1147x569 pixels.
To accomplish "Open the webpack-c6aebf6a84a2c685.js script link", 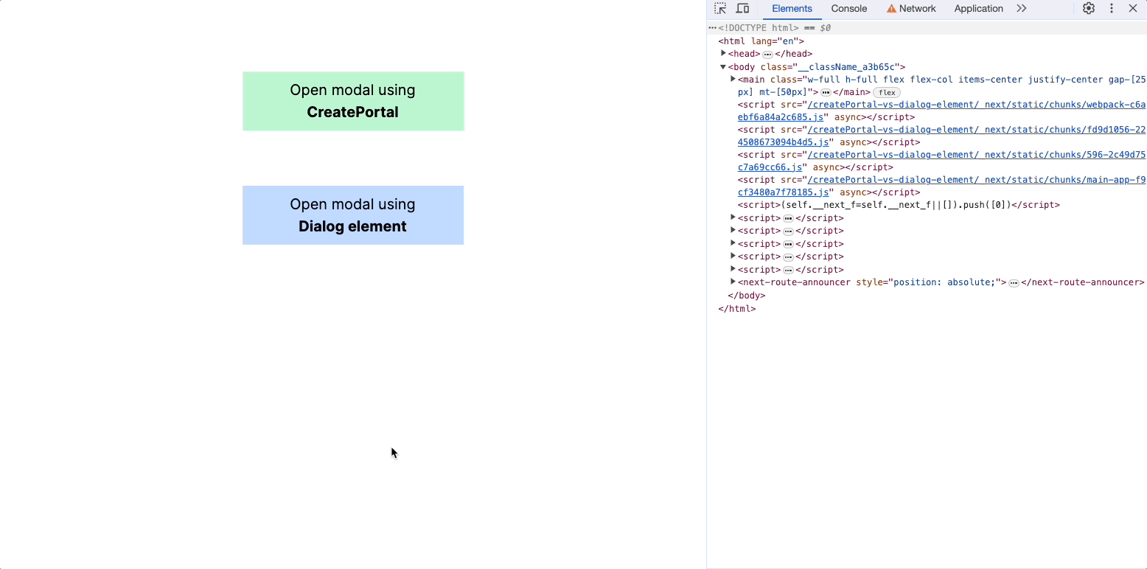I will pyautogui.click(x=940, y=111).
